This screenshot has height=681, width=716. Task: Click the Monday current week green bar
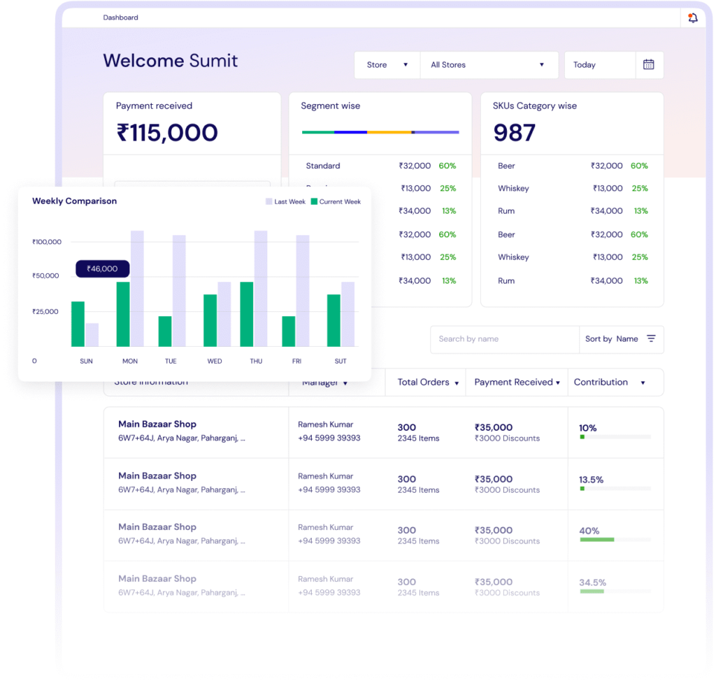[x=123, y=314]
